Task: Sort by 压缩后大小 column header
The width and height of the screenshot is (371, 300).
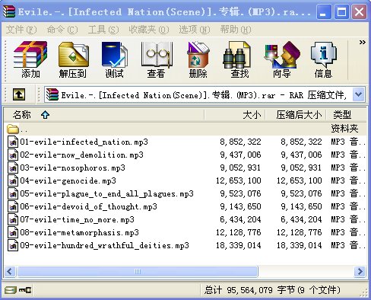Action: [296, 115]
